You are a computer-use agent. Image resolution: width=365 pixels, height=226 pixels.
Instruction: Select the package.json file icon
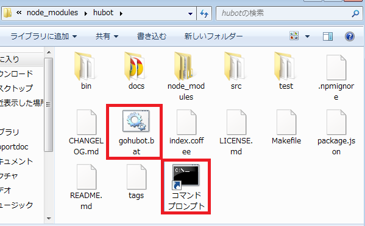click(336, 122)
